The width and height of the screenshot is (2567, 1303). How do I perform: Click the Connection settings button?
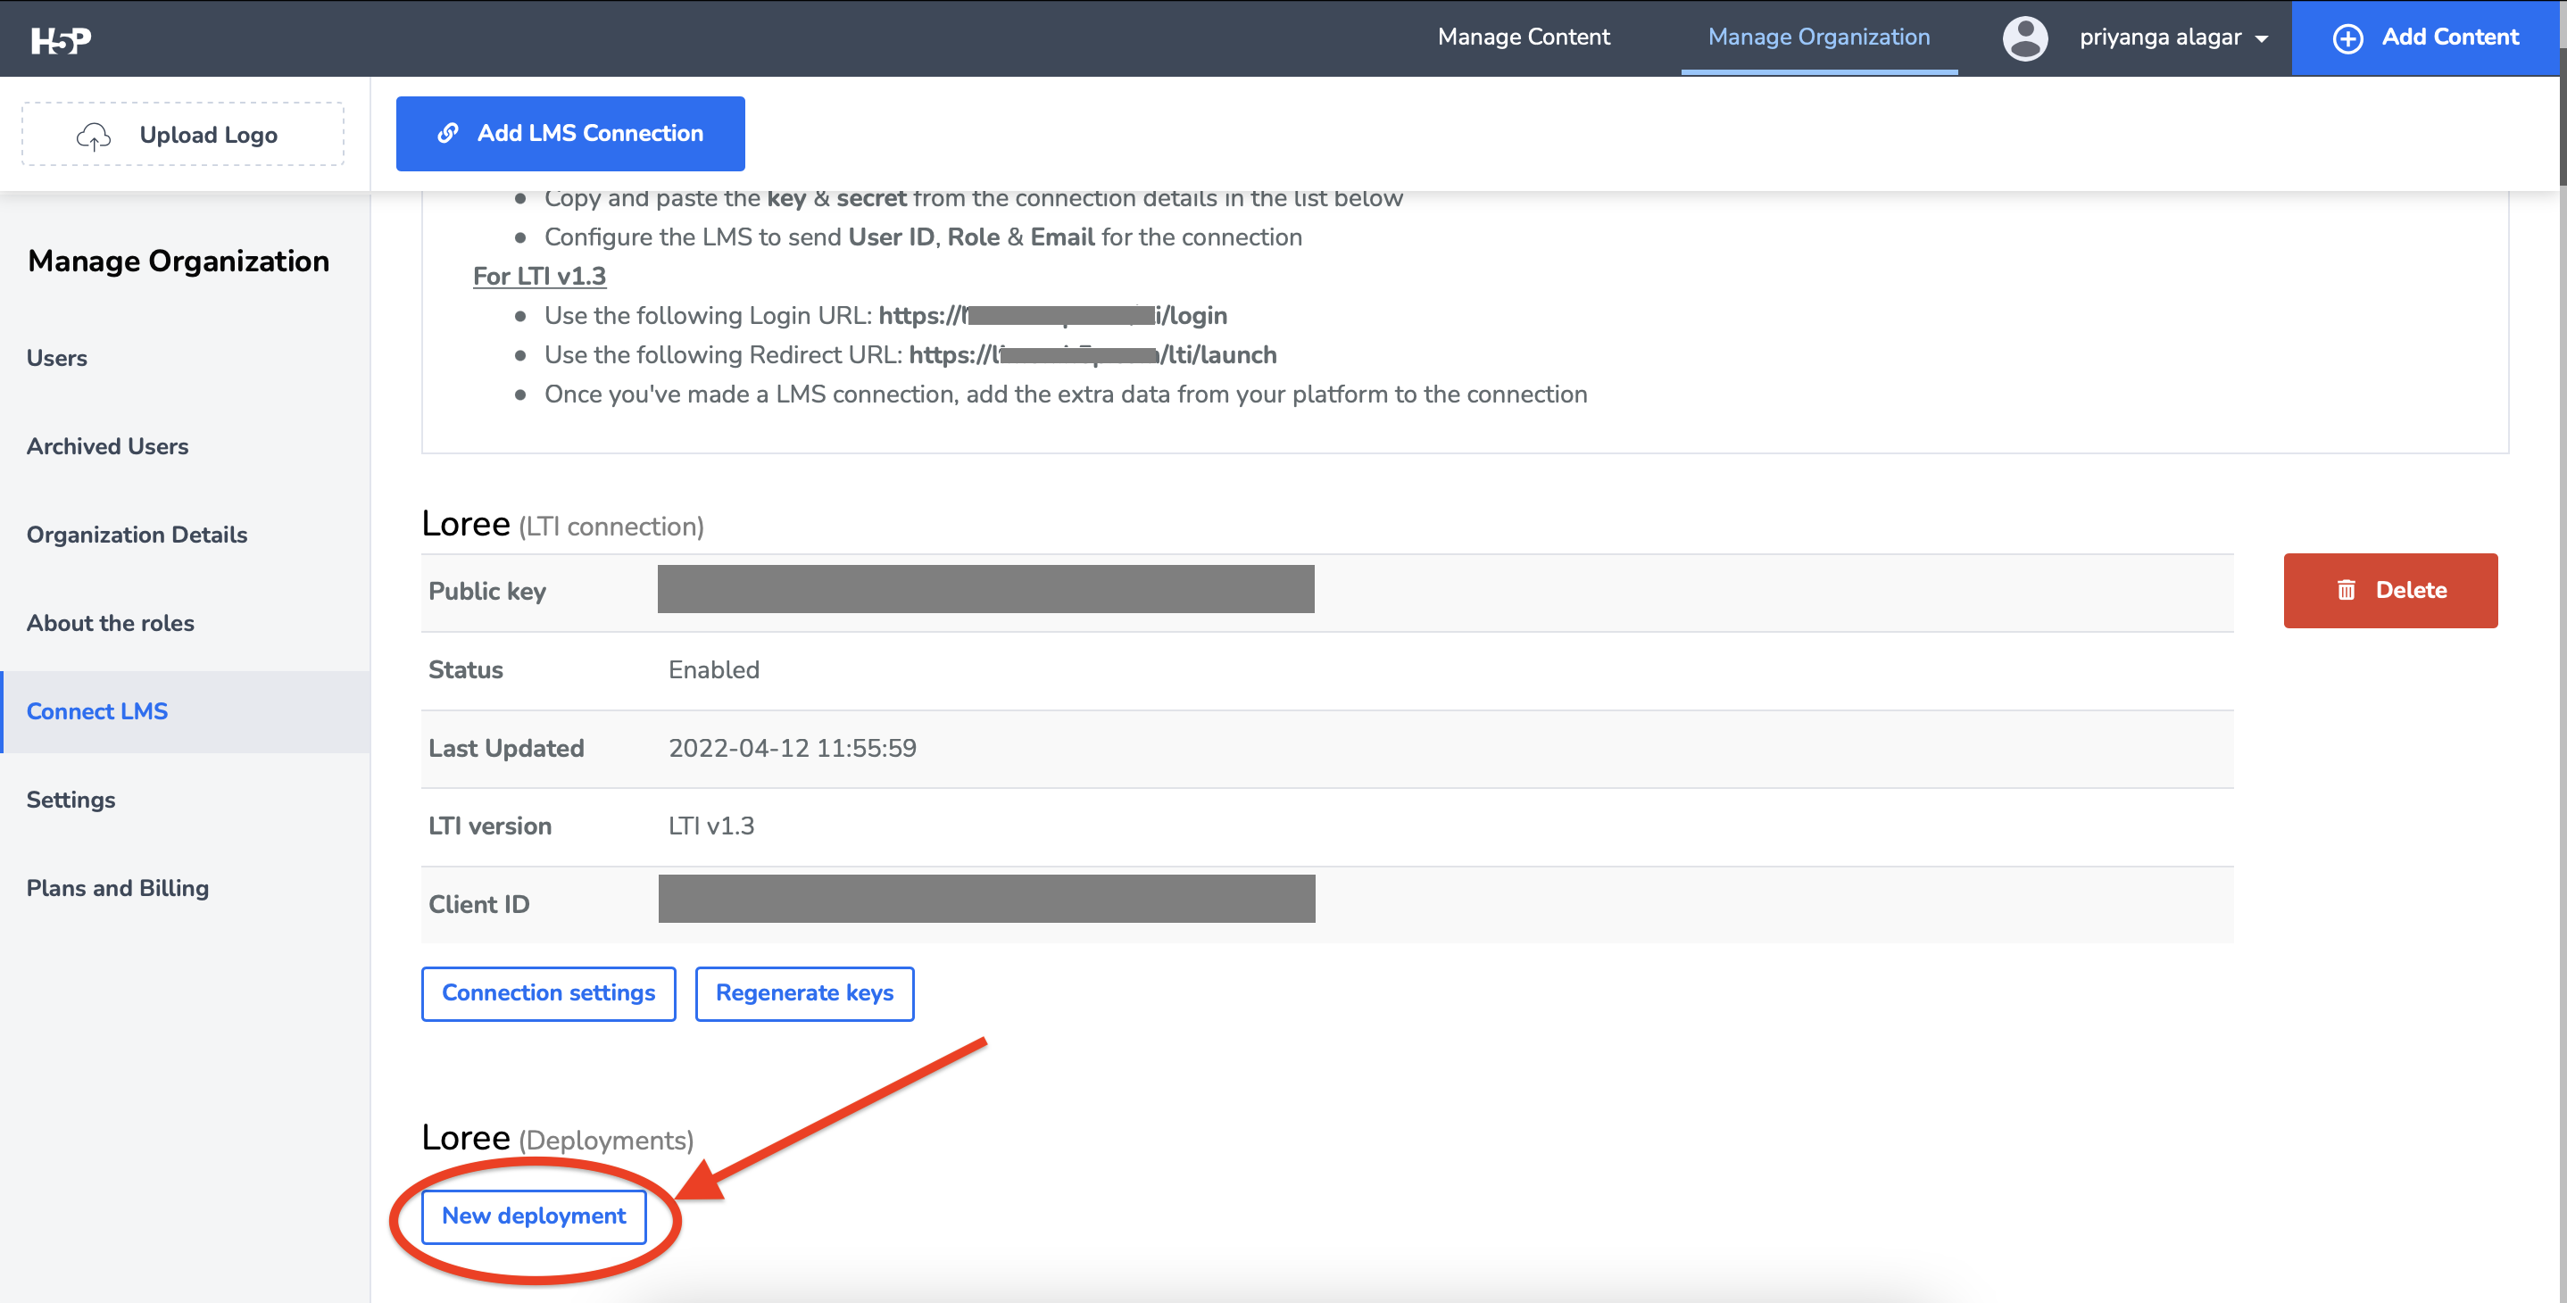coord(548,993)
